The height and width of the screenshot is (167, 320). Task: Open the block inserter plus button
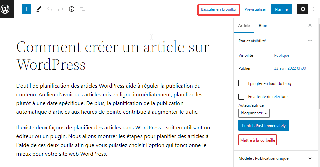click(x=26, y=9)
